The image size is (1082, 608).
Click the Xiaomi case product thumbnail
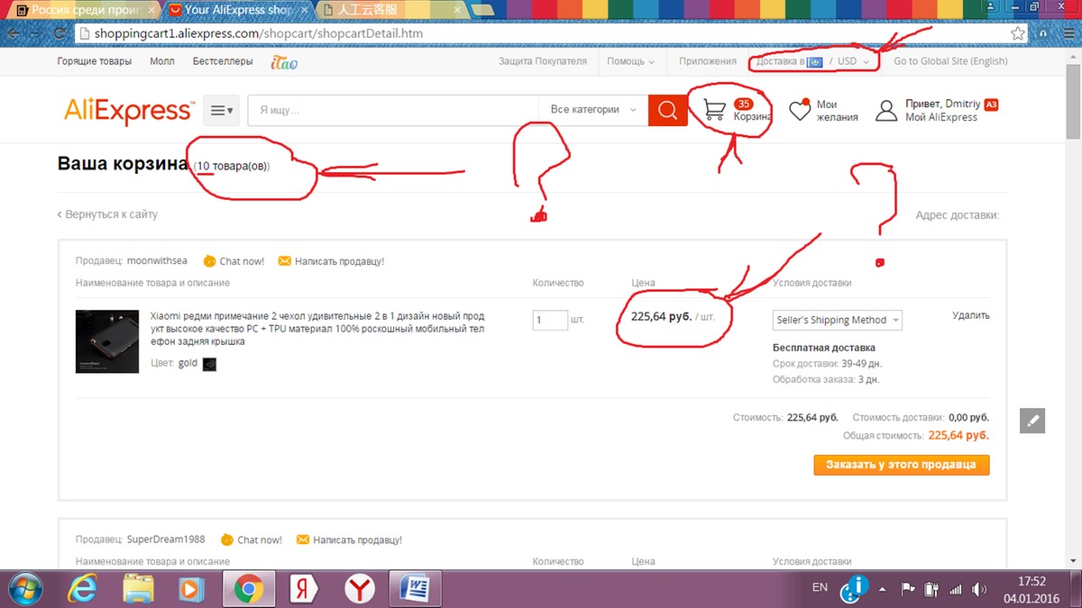[107, 341]
